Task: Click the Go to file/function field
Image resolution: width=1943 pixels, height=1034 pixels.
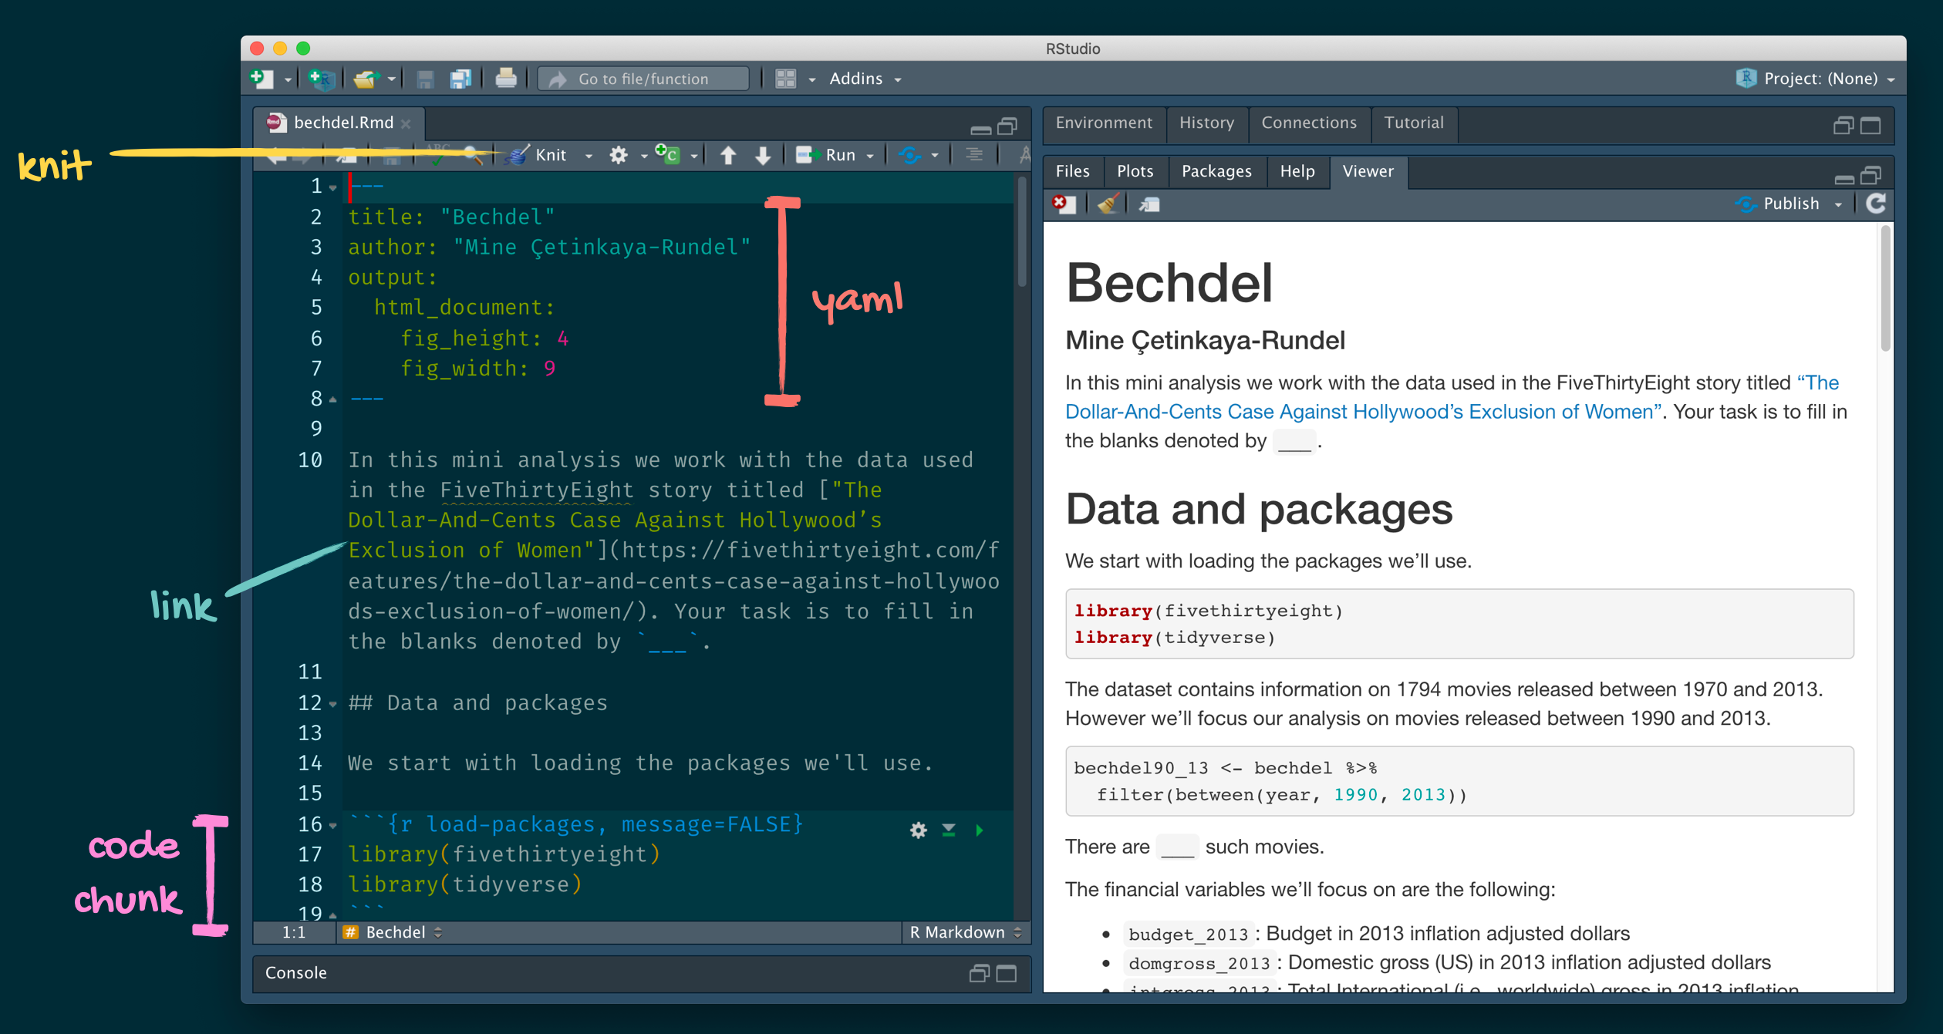Action: click(x=643, y=79)
